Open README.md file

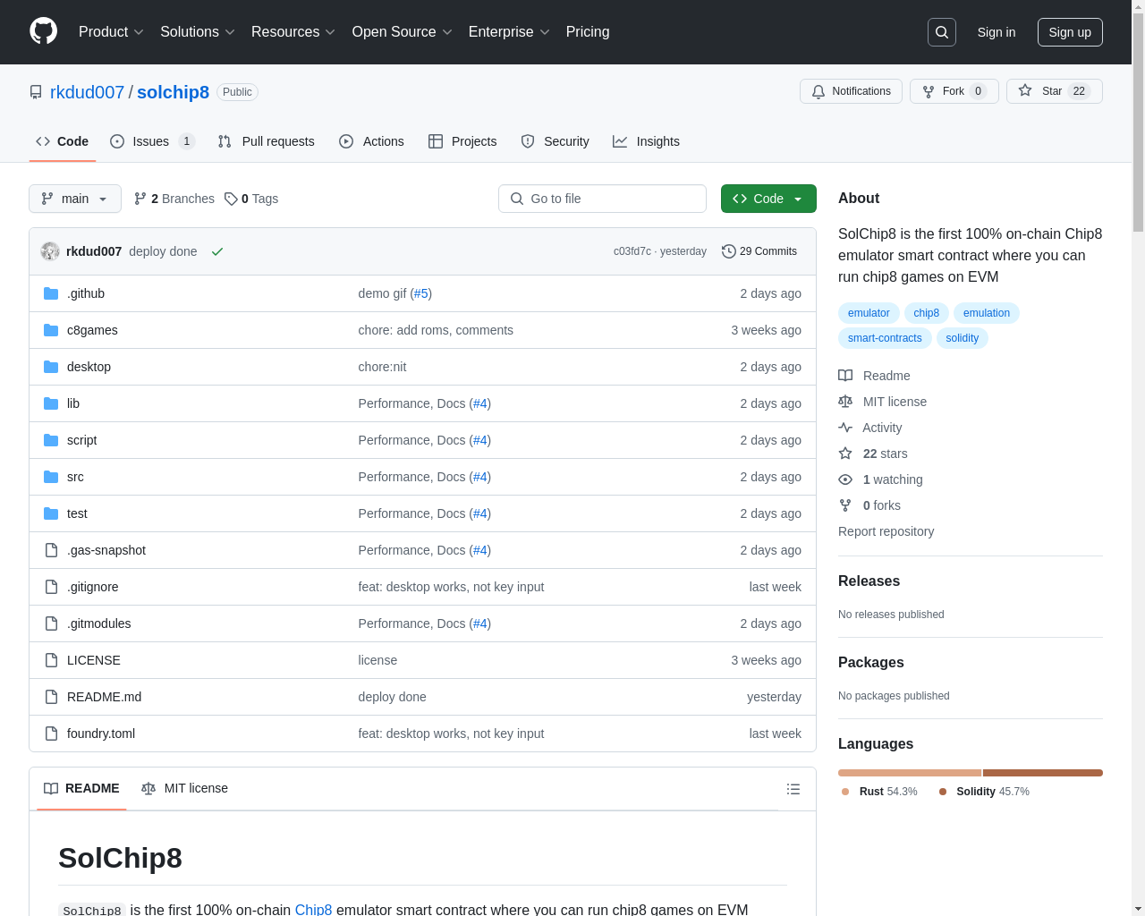coord(104,697)
